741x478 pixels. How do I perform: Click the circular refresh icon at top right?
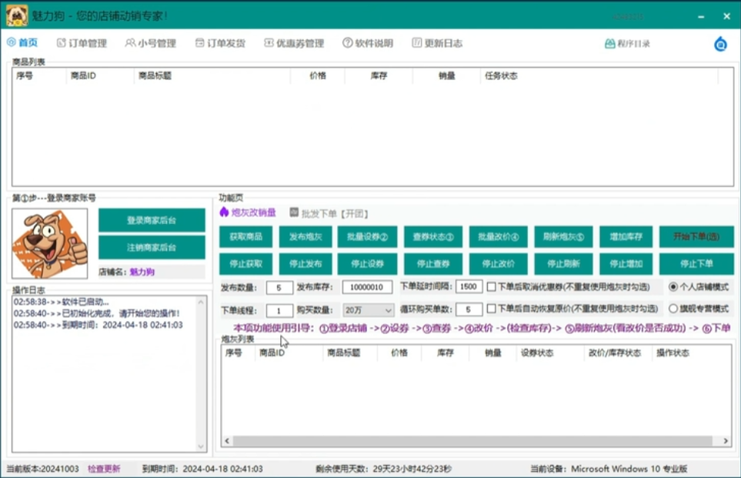[719, 44]
